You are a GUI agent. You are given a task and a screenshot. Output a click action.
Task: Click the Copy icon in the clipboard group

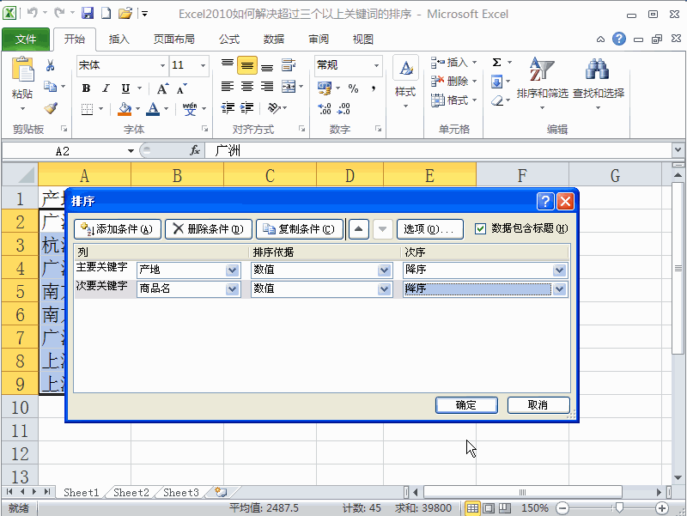click(50, 87)
